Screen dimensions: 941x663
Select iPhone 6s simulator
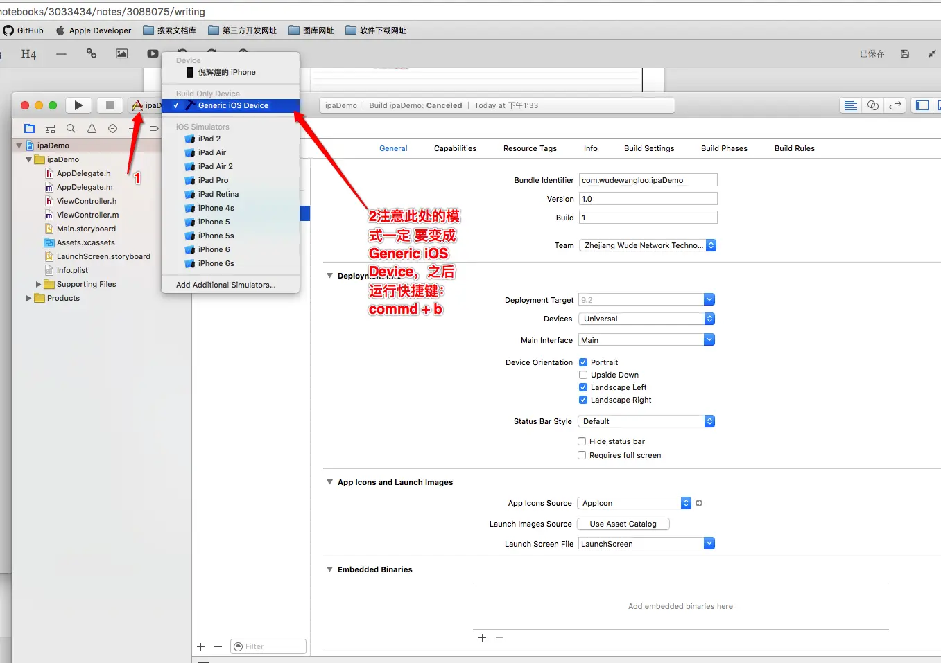[x=231, y=263]
